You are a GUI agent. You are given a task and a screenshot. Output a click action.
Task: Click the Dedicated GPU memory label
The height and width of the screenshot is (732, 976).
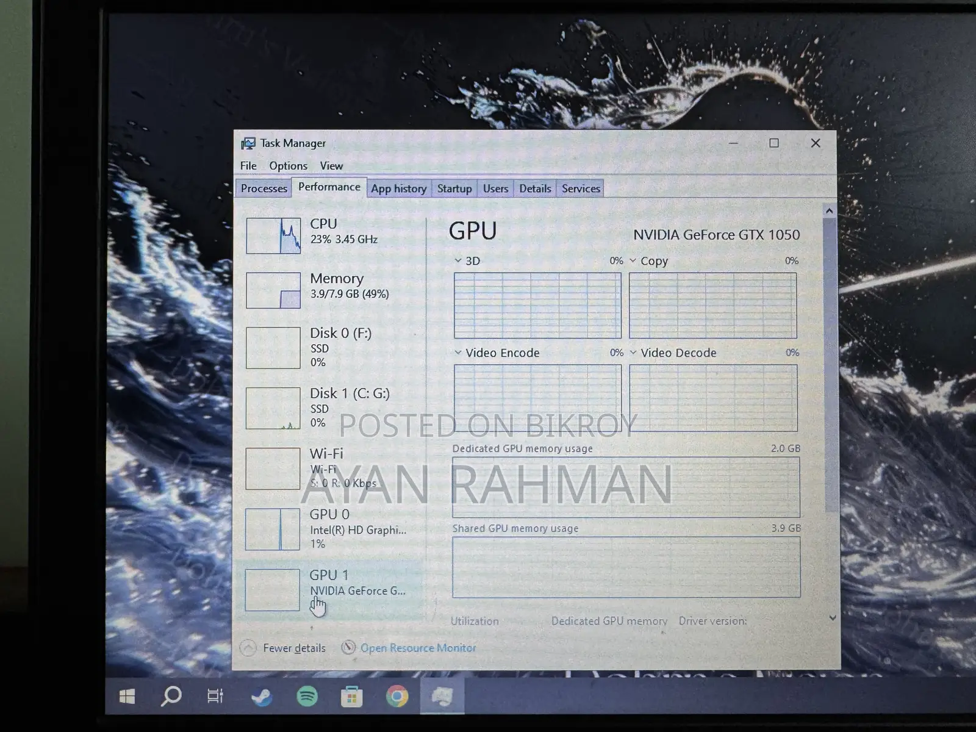(609, 621)
